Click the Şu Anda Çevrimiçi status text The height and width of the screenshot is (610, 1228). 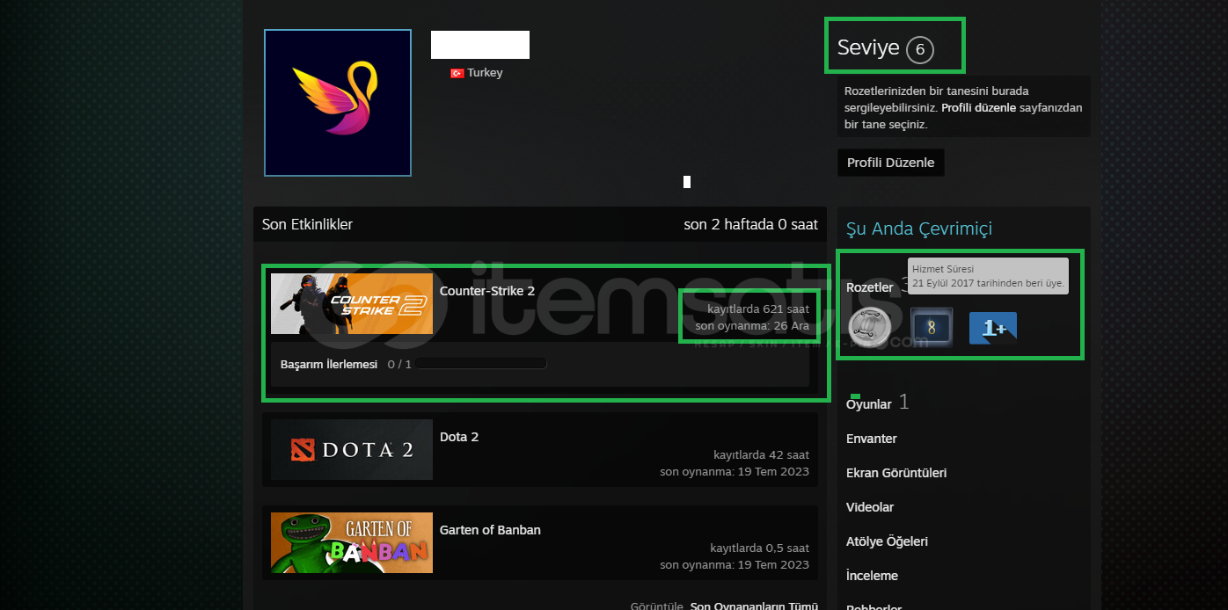point(919,229)
